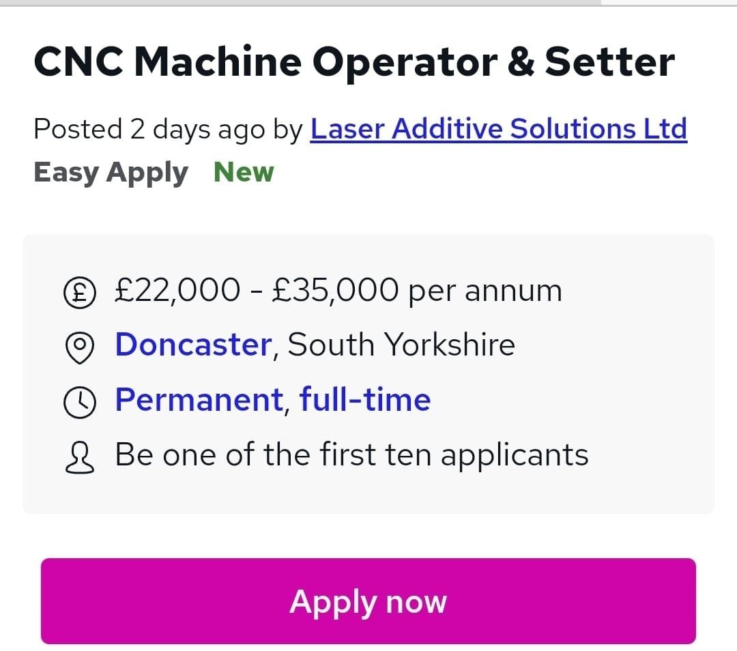This screenshot has width=737, height=651.
Task: Click the CNC Machine Operator & Setter title
Action: (353, 61)
